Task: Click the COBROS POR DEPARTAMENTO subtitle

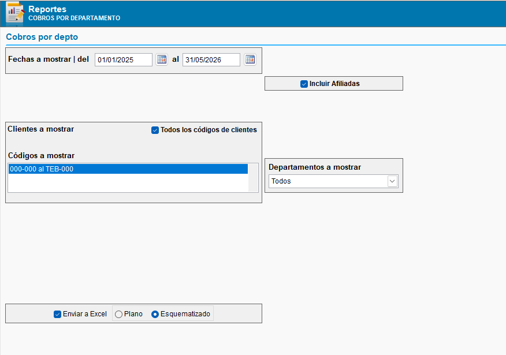Action: [74, 18]
